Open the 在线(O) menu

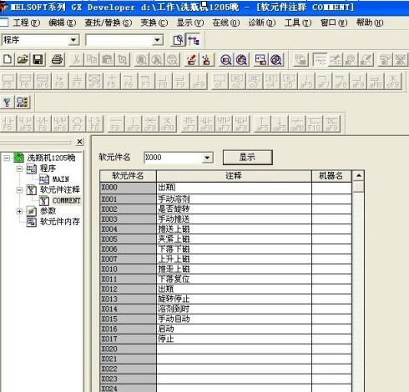pyautogui.click(x=225, y=23)
